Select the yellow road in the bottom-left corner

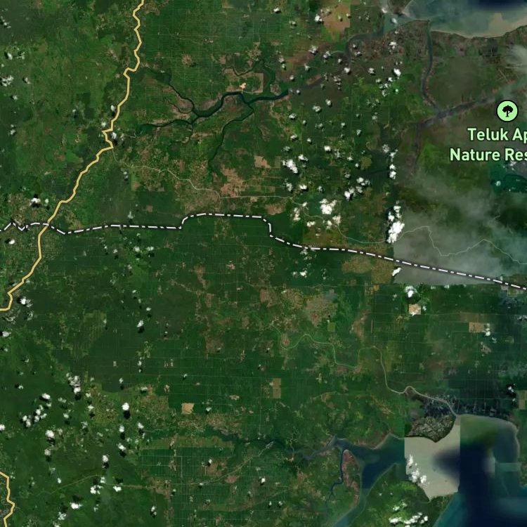8,499
